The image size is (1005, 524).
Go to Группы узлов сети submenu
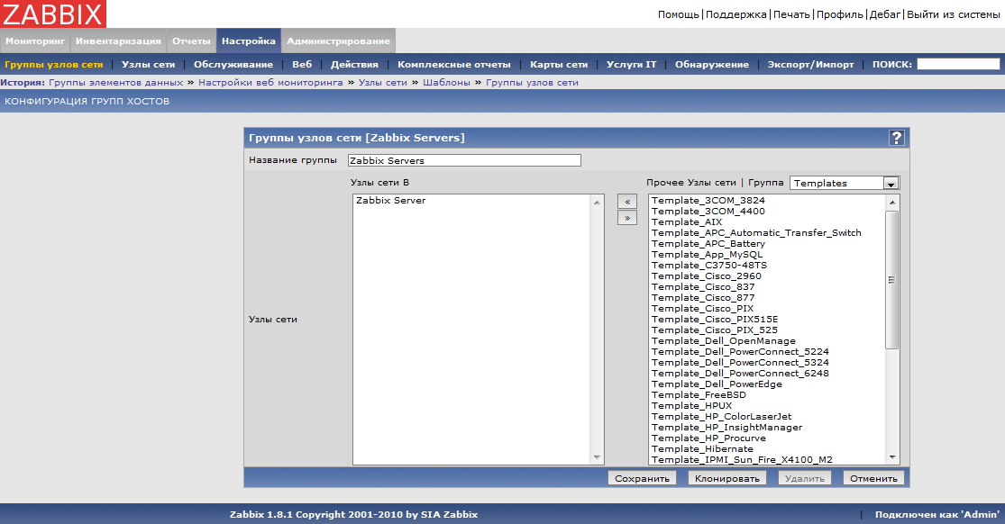(x=54, y=65)
